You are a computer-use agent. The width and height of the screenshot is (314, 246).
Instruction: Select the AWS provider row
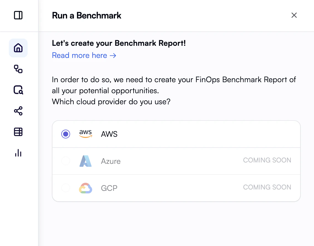point(176,134)
